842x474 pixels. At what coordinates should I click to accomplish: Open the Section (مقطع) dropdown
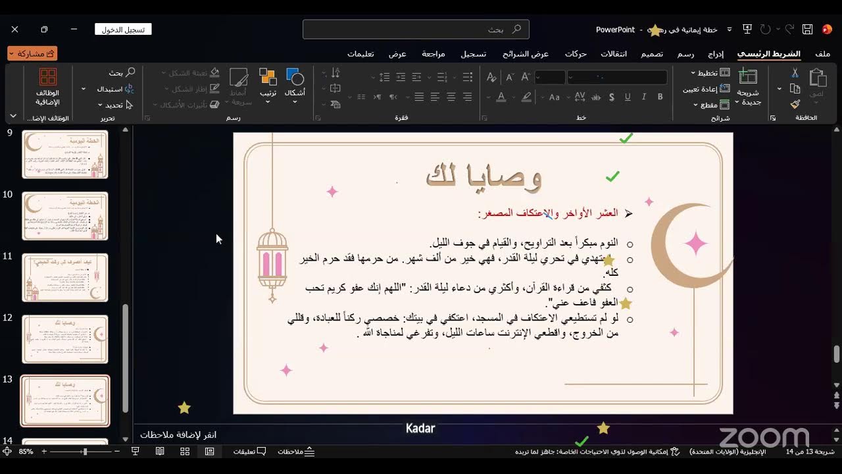711,105
